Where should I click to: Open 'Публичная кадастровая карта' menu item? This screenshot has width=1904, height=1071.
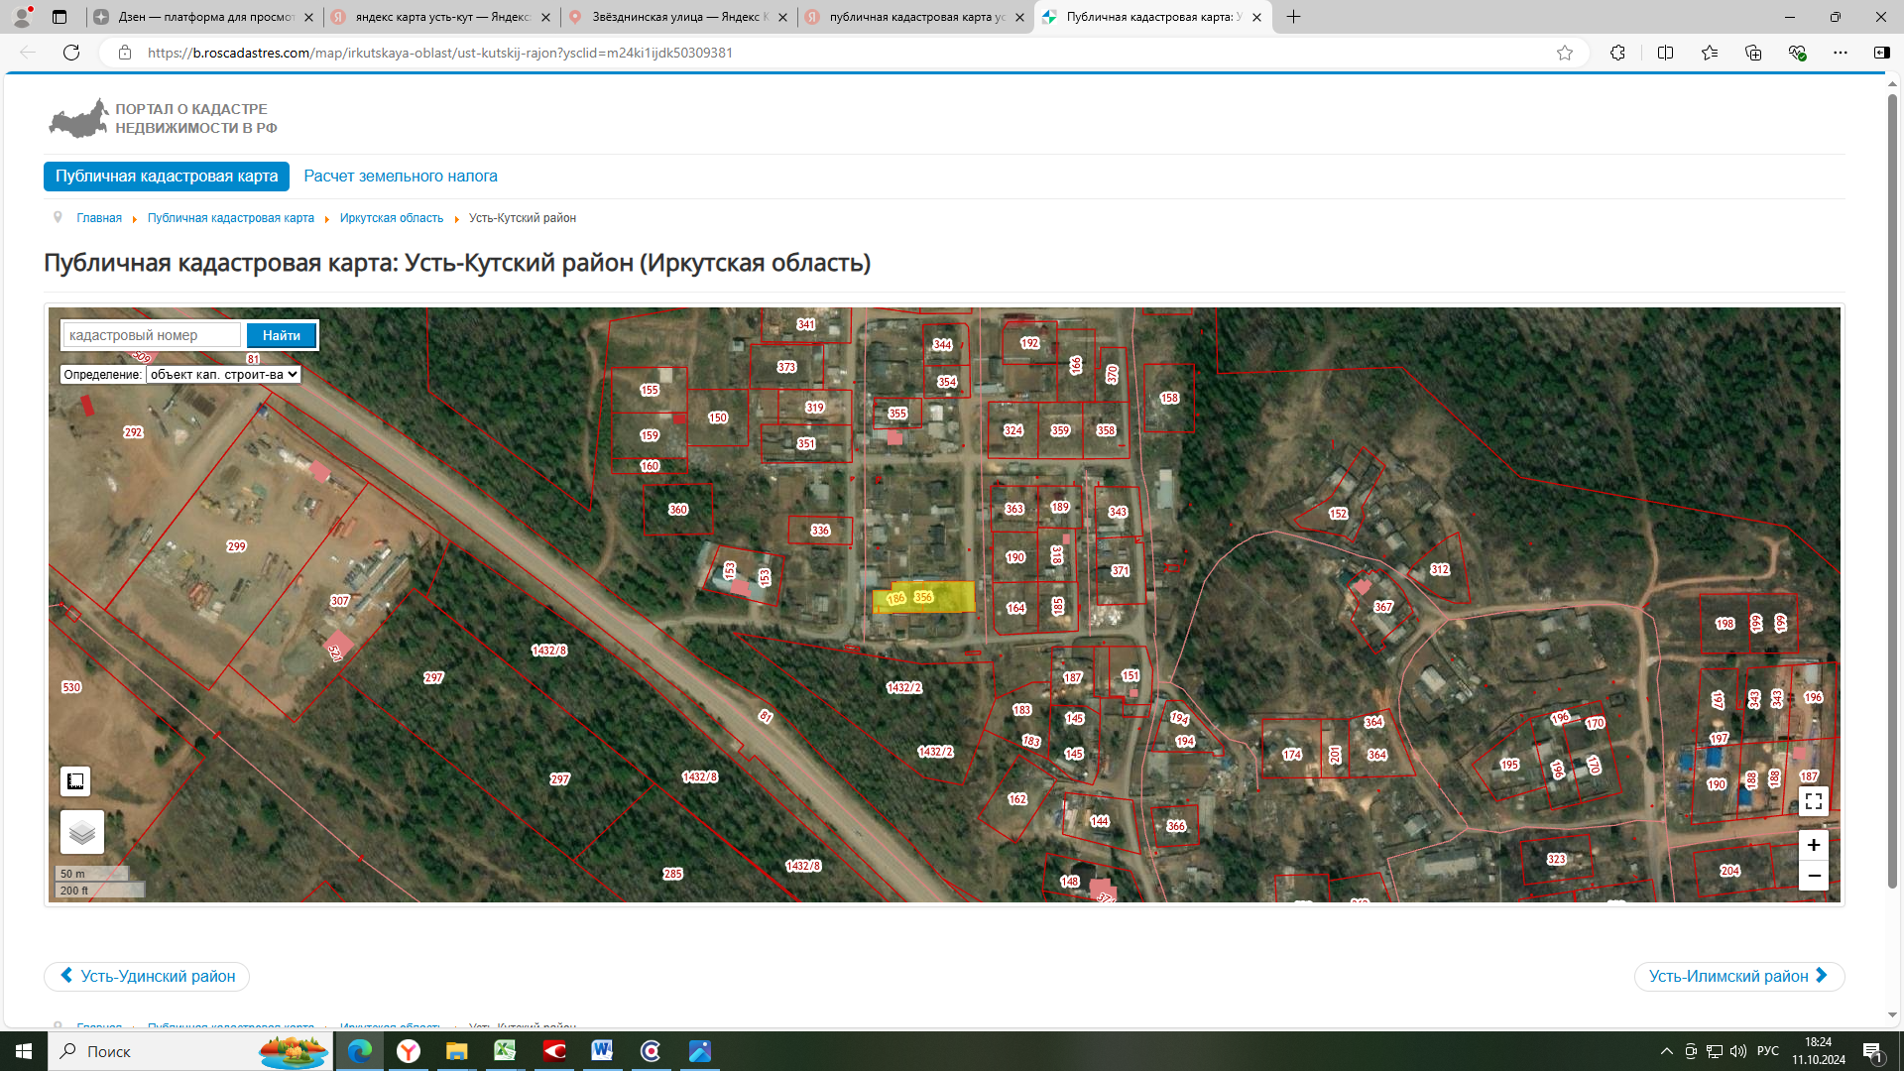click(167, 177)
